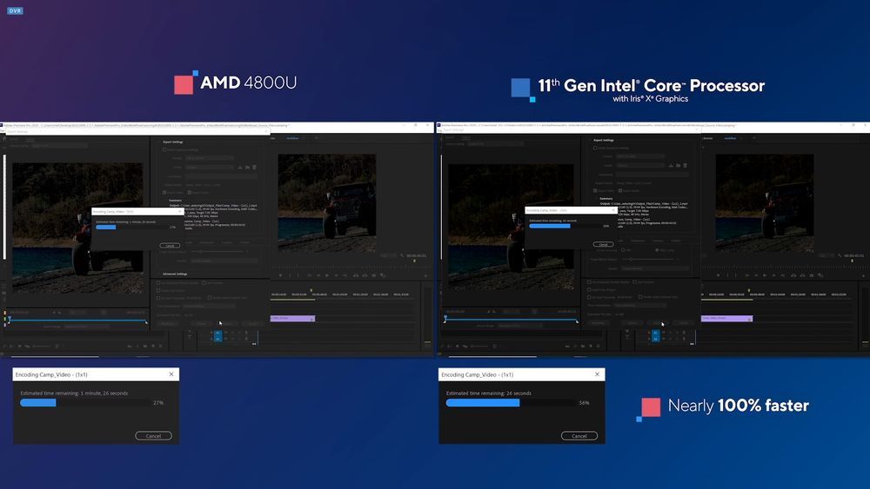This screenshot has height=489, width=870.
Task: Close the enlarged encoding dialog showing 27%
Action: [171, 374]
